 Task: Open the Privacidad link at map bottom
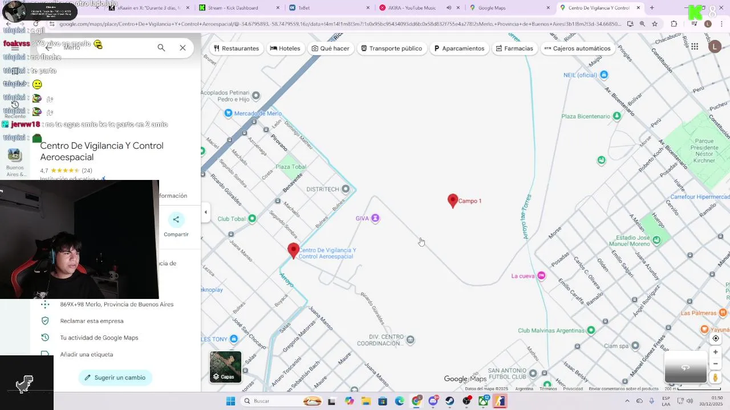pyautogui.click(x=573, y=389)
